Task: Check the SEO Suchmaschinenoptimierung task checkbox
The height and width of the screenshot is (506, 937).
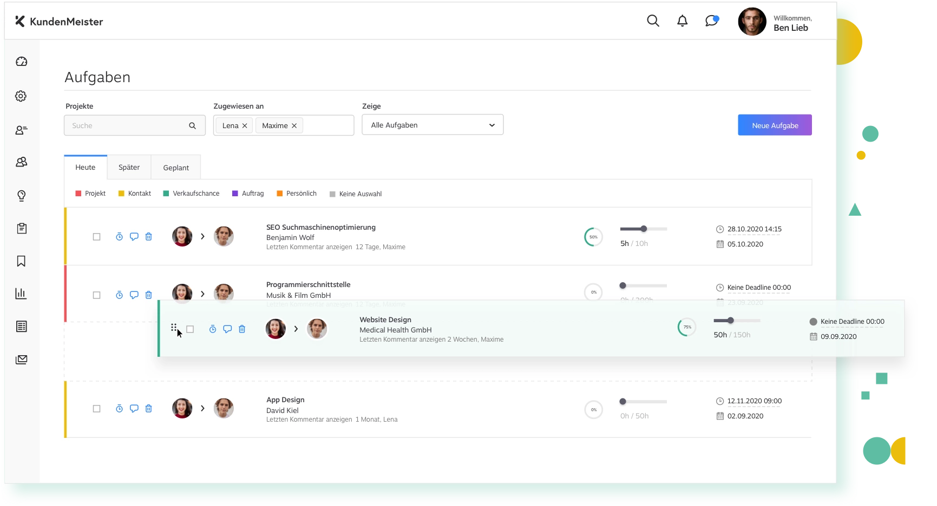Action: coord(96,237)
